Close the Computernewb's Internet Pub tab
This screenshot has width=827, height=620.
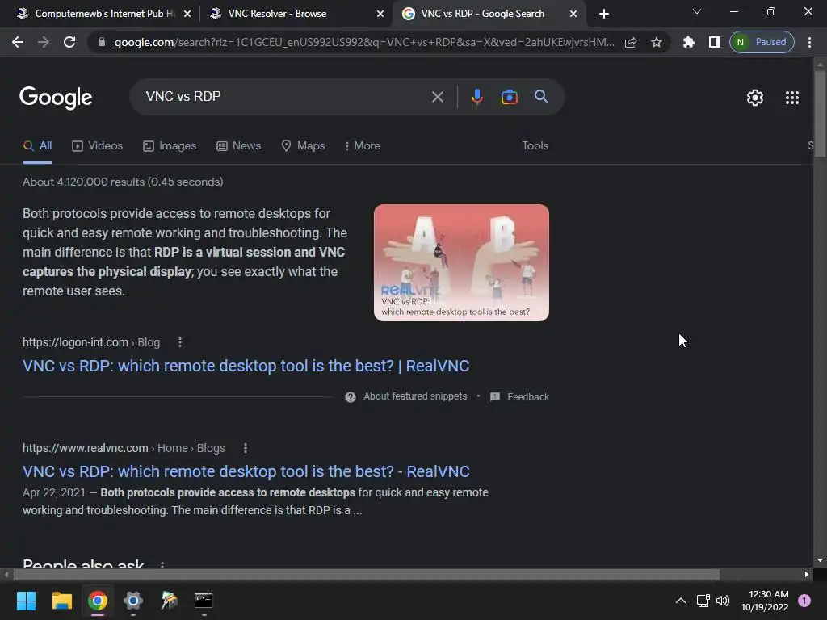point(187,15)
